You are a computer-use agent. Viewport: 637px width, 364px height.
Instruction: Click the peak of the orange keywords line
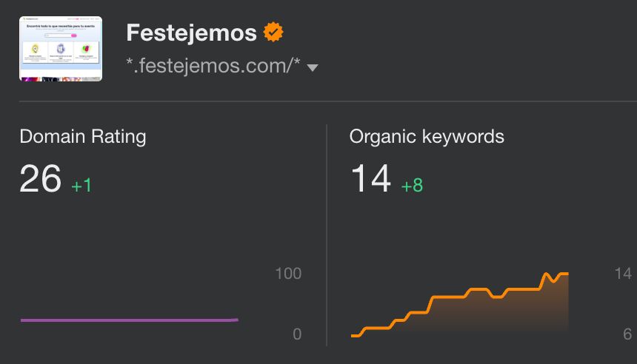coord(546,274)
